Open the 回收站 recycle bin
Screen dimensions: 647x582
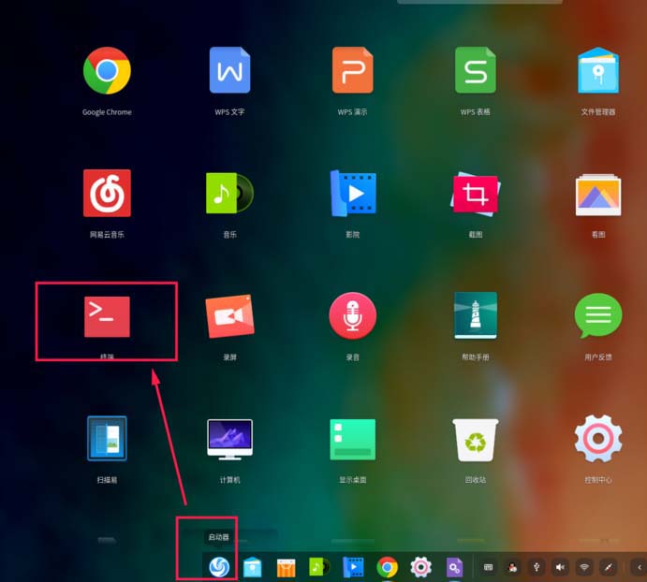coord(476,440)
